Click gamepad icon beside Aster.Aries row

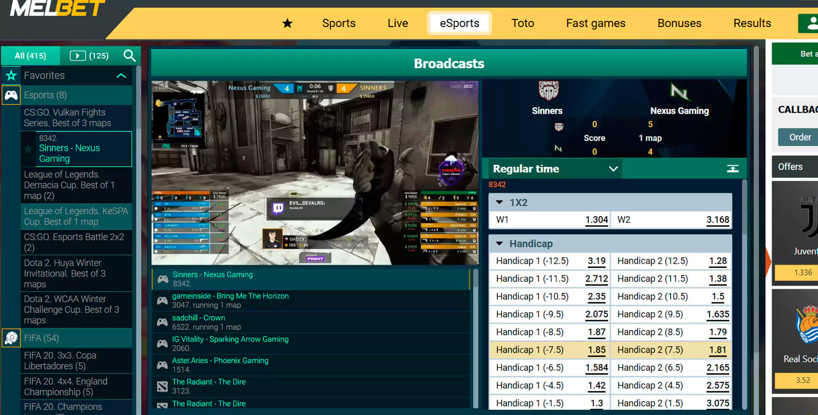pos(162,365)
